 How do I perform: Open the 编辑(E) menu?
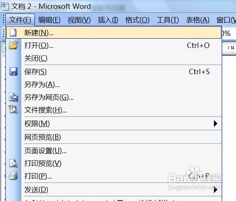point(49,20)
